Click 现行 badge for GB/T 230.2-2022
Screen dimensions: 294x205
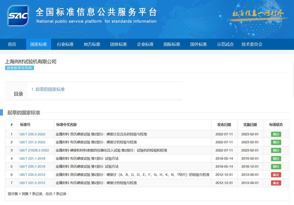(x=276, y=134)
